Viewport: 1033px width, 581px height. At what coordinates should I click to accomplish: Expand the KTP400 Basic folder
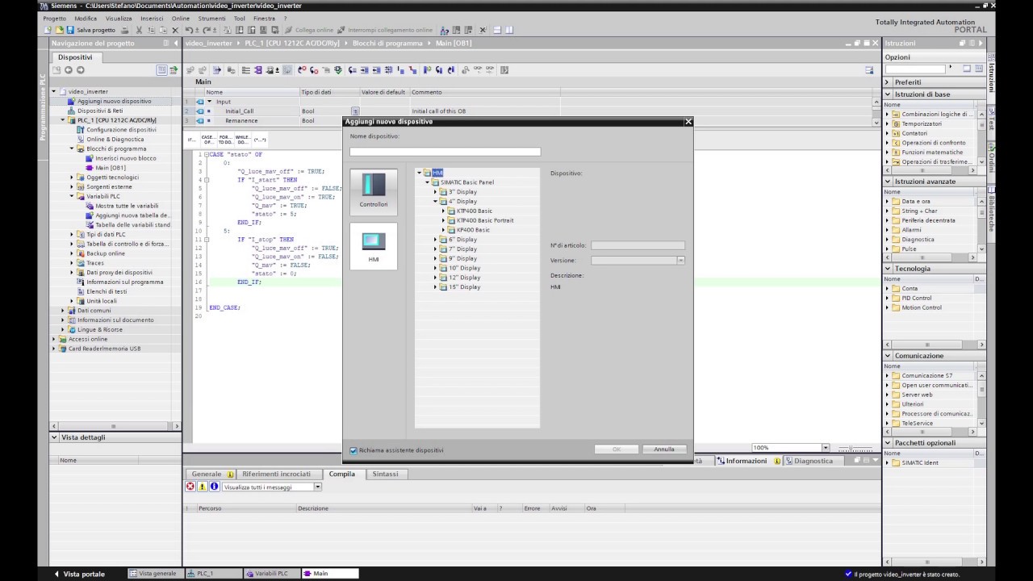tap(444, 211)
